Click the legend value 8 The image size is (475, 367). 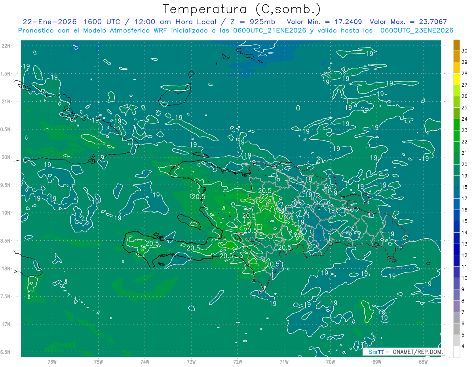pyautogui.click(x=464, y=301)
